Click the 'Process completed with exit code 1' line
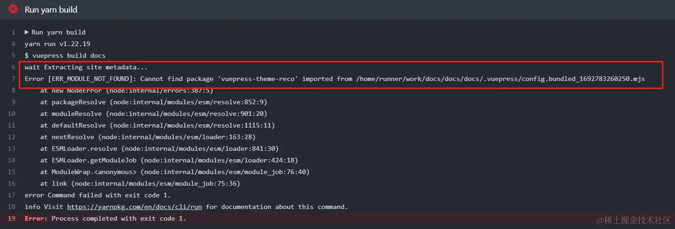Viewport: 675px width, 229px height. [105, 218]
